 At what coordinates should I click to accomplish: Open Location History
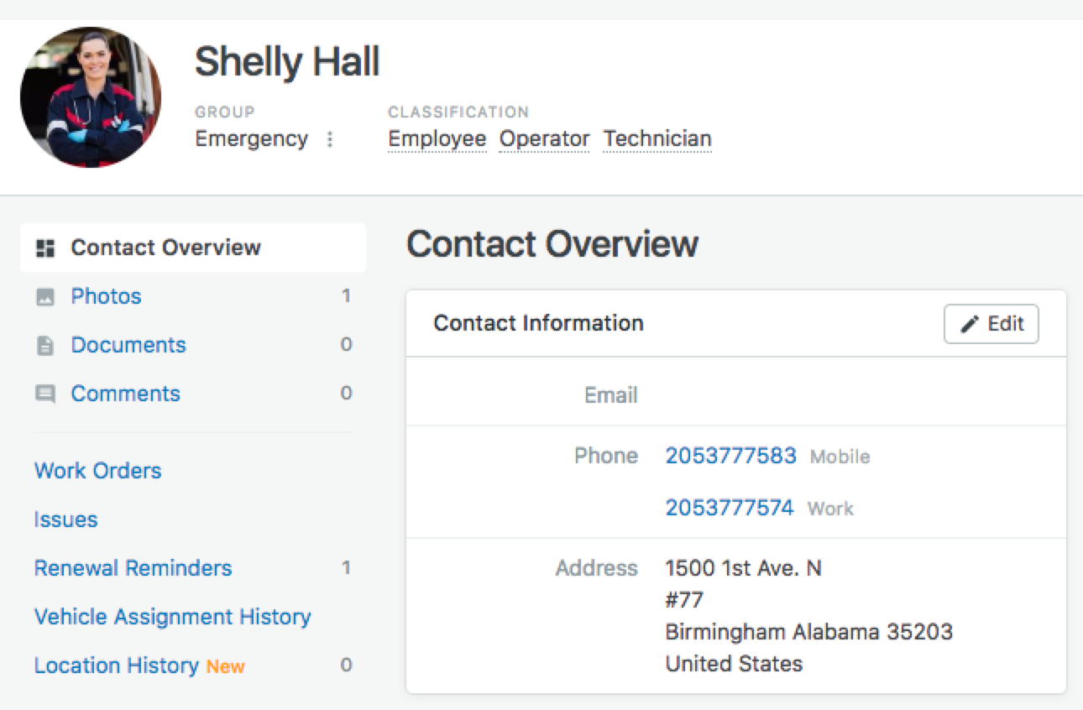tap(116, 666)
